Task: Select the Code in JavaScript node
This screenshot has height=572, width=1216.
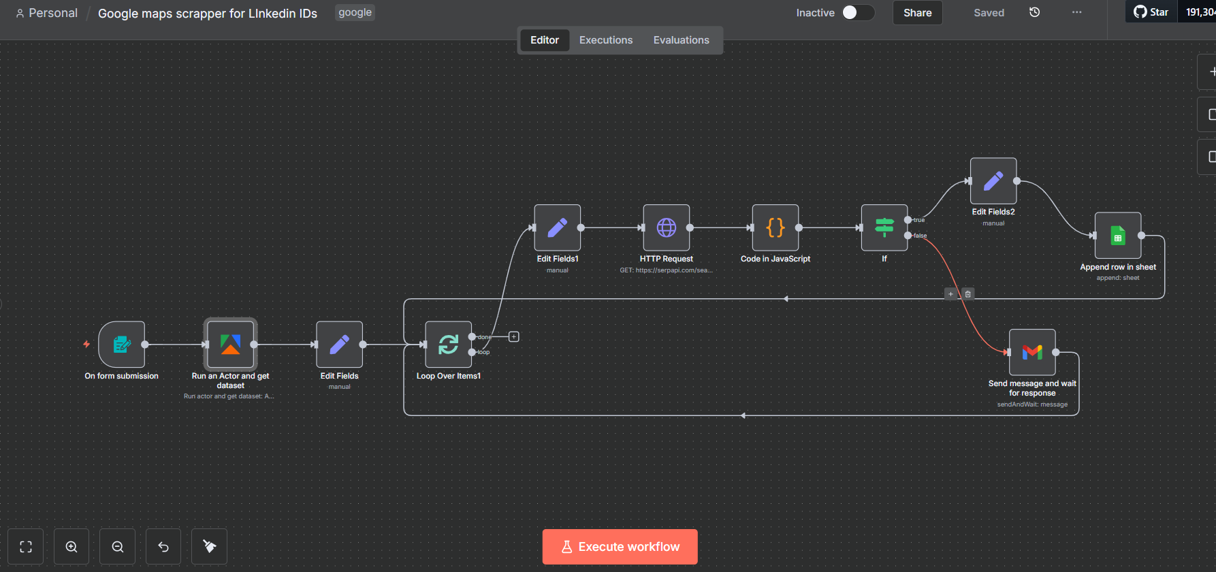Action: (775, 227)
